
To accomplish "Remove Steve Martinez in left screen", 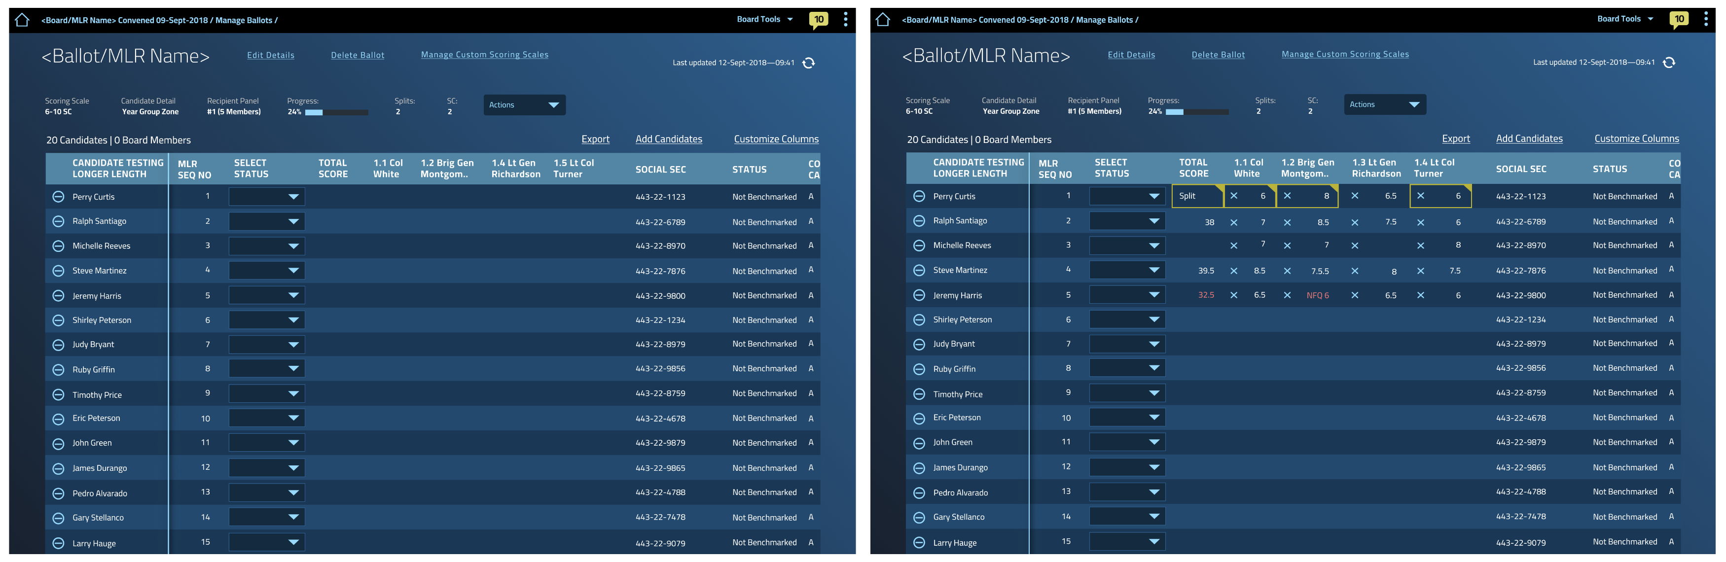I will (58, 271).
